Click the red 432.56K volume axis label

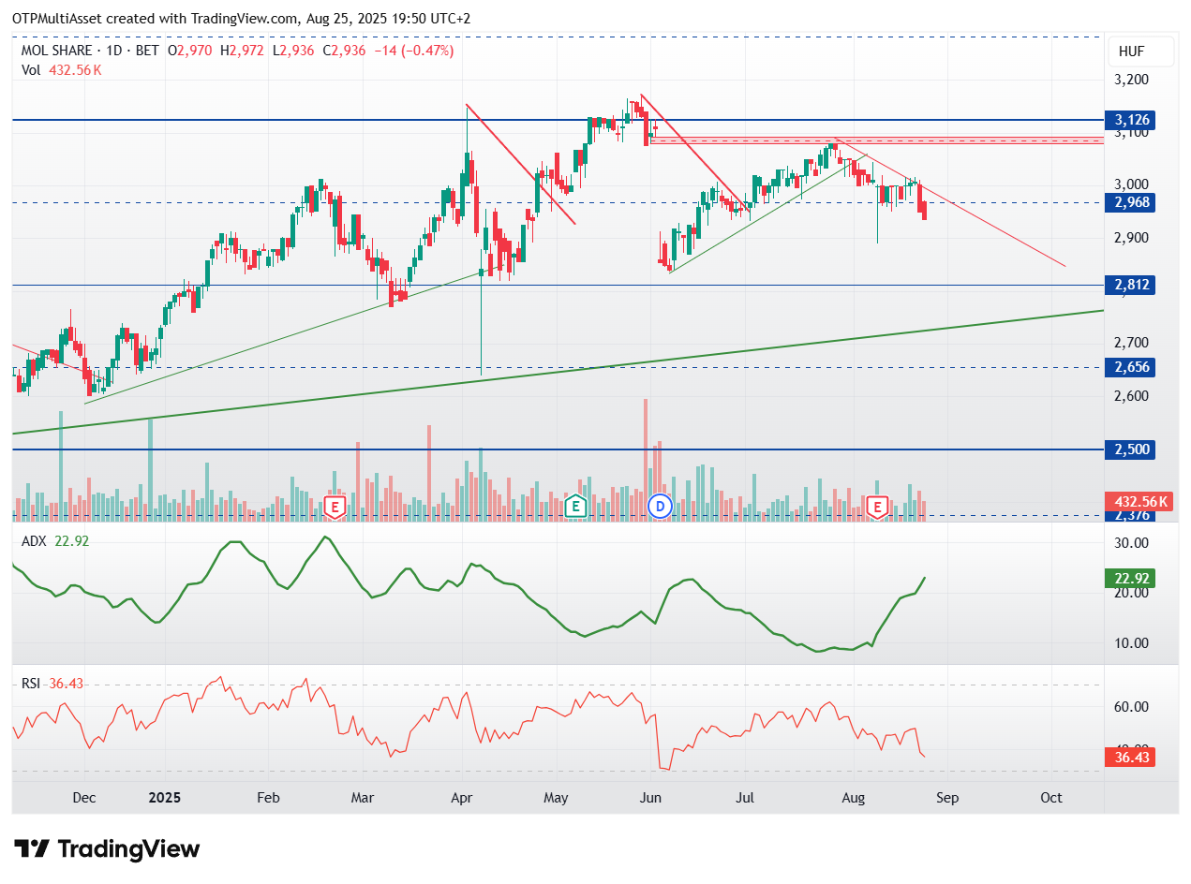(1139, 502)
